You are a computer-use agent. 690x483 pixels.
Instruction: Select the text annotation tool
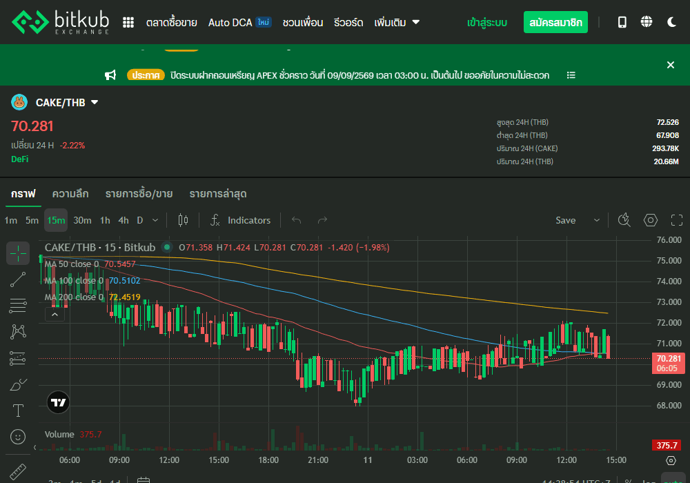point(18,411)
